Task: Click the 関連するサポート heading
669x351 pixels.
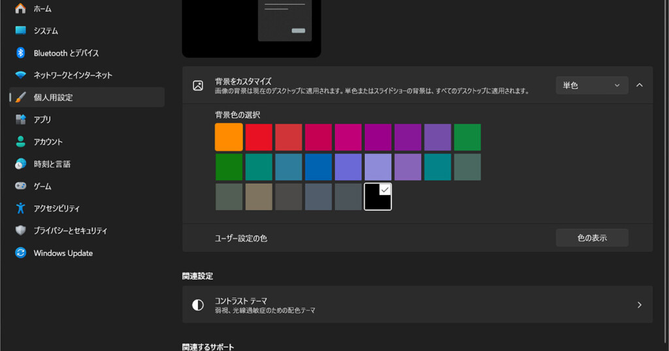Action: [x=208, y=346]
